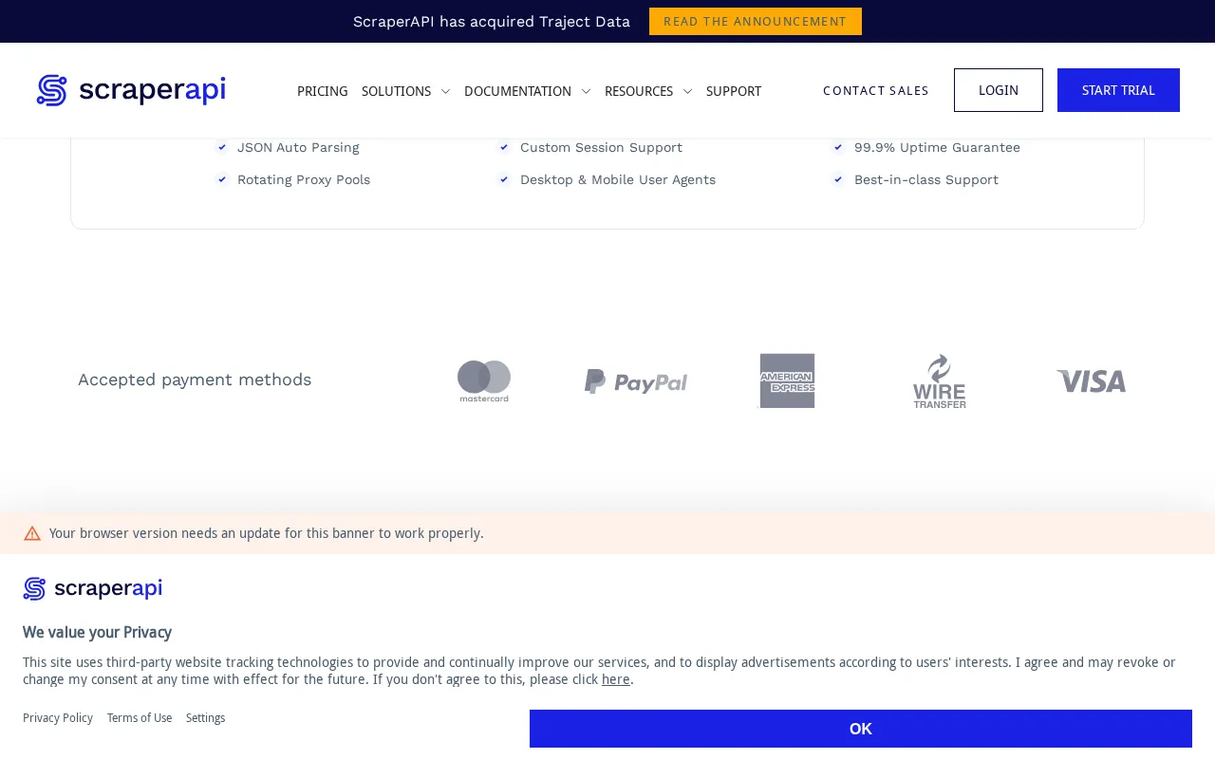Click 'ScraperAPI has acquired Traject Data' text
This screenshot has height=759, width=1215.
pos(492,21)
